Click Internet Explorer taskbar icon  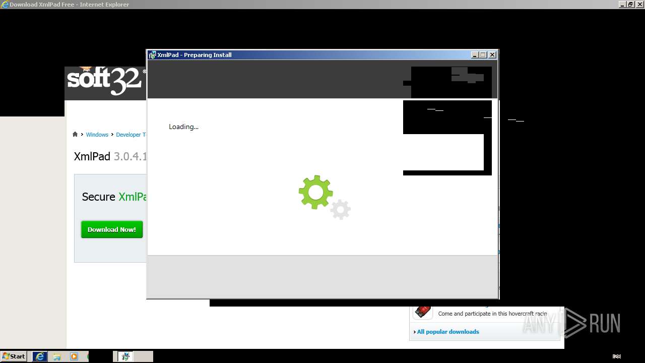pos(40,356)
